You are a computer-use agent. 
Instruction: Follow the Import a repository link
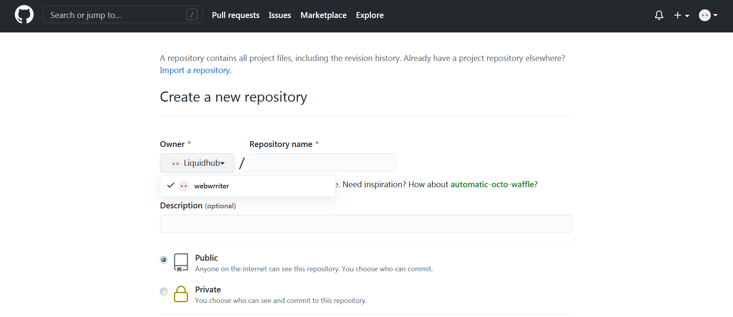(195, 70)
